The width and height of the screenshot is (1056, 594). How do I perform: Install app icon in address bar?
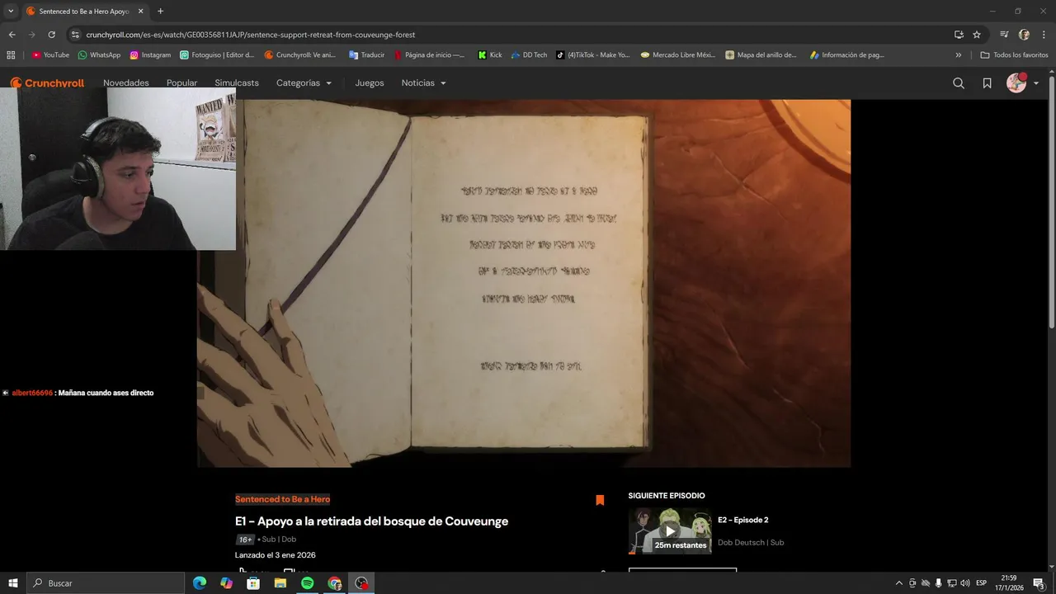[959, 35]
